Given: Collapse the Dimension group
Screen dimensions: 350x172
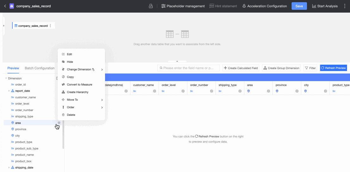Looking at the screenshot, I should point(6,78).
